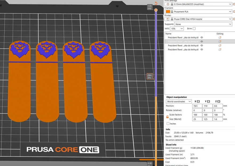Click the Editing column header
Viewport: 235px width, 166px height.
(220, 33)
